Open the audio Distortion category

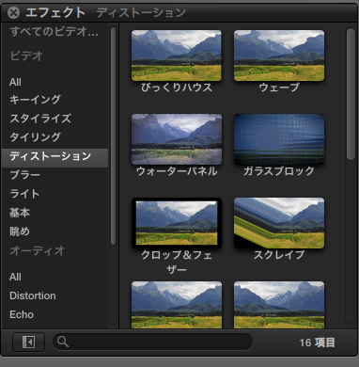[x=33, y=295]
